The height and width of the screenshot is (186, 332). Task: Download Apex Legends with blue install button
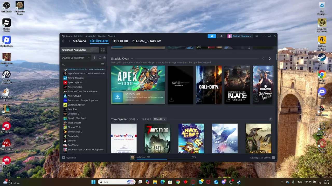click(x=117, y=97)
